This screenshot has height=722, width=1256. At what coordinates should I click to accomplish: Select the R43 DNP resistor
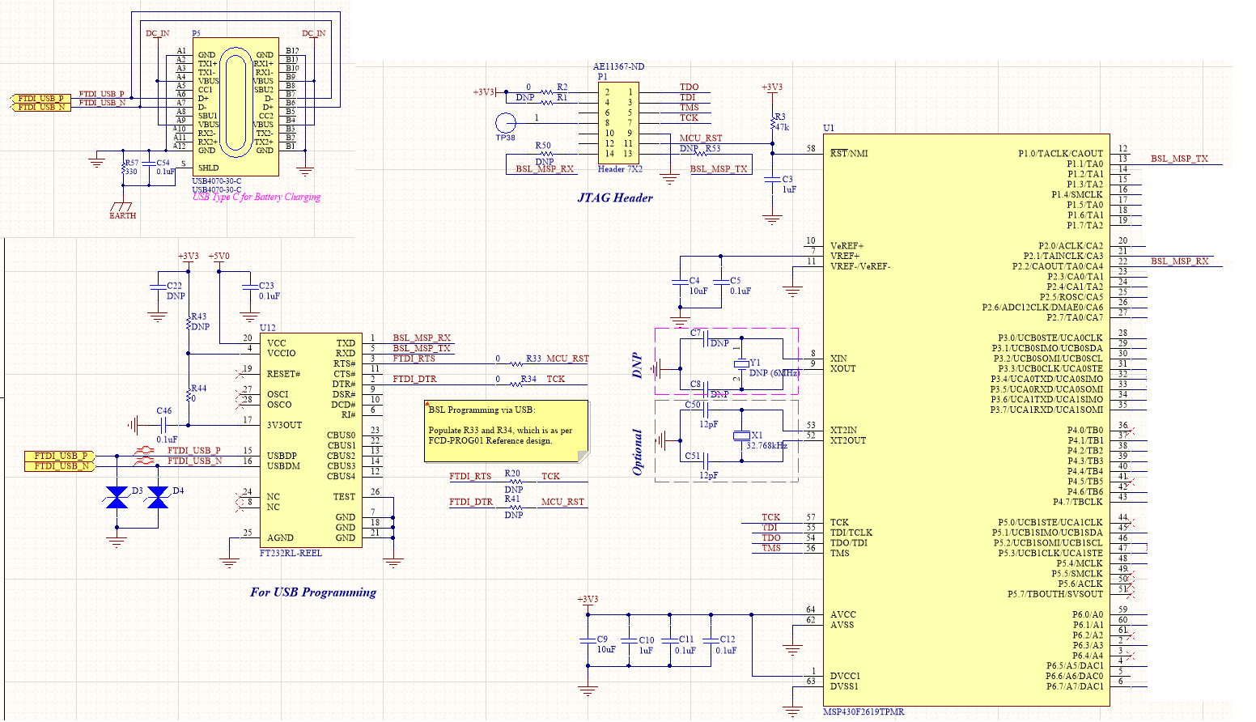[188, 322]
